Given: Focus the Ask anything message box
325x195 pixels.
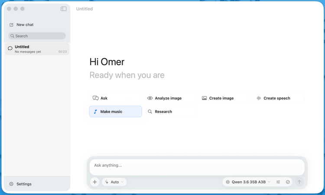Looking at the screenshot, I should pos(197,167).
